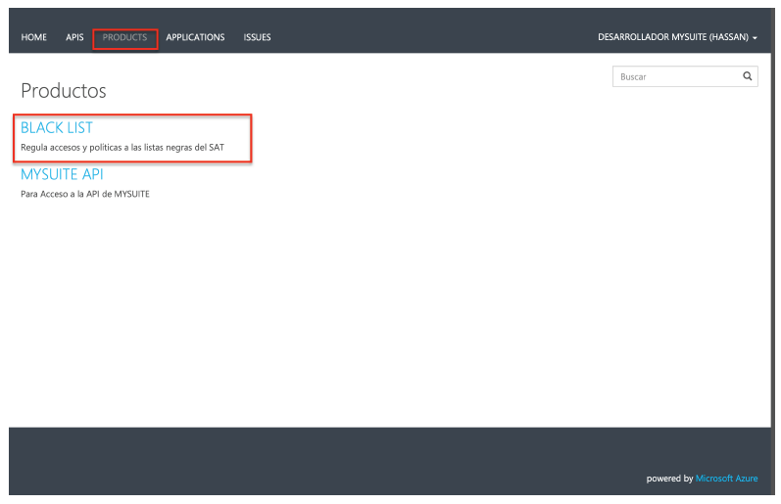Go to the APIS menu item
This screenshot has width=781, height=504.
pyautogui.click(x=74, y=37)
